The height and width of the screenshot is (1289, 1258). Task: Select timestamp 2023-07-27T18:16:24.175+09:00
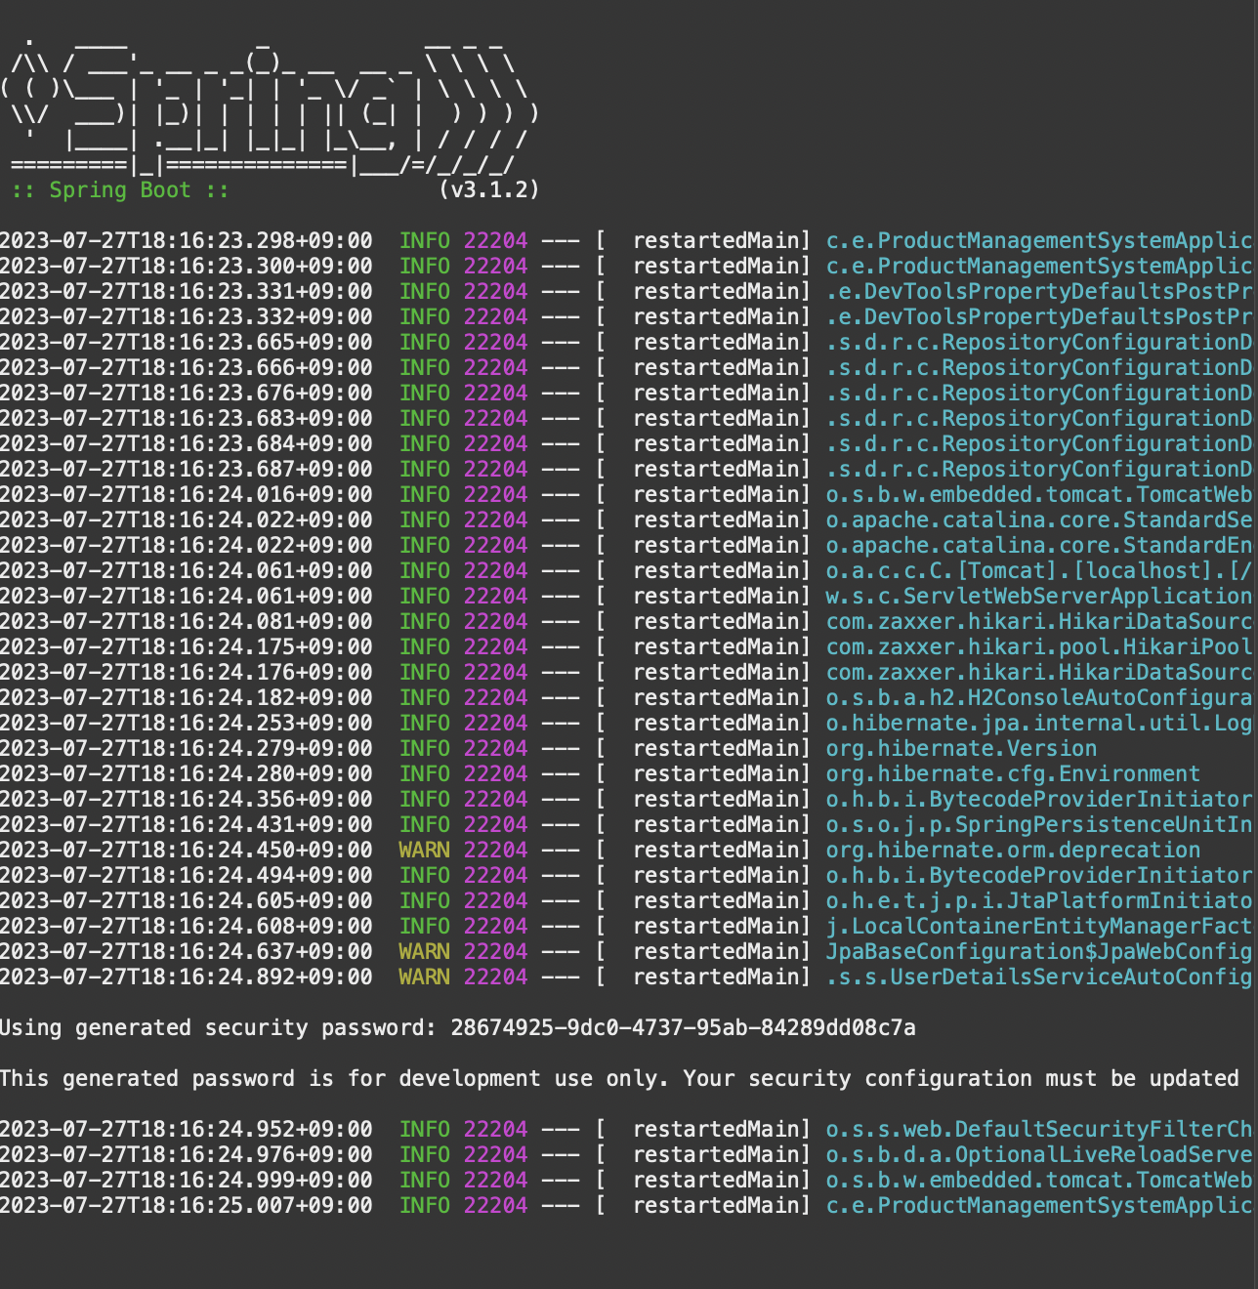pos(186,646)
